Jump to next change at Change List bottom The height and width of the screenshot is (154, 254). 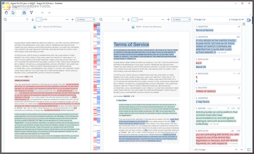point(242,150)
